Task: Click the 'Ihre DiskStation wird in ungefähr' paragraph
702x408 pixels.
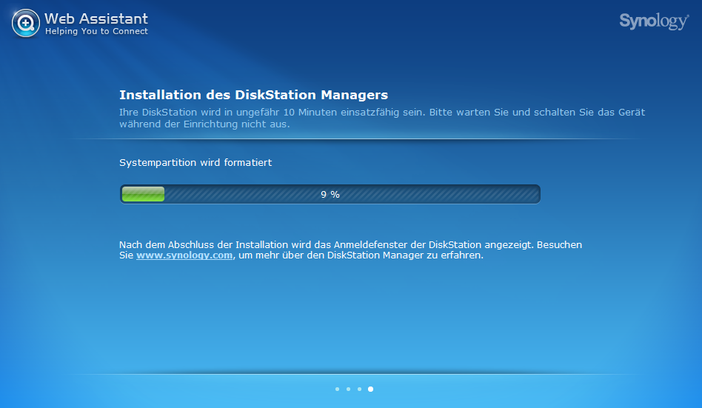Action: point(382,118)
